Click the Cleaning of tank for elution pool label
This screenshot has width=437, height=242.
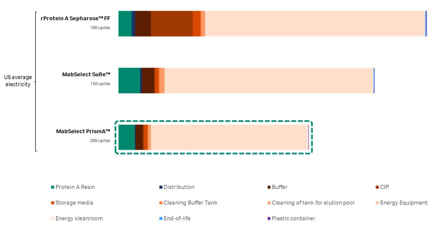[x=313, y=203]
